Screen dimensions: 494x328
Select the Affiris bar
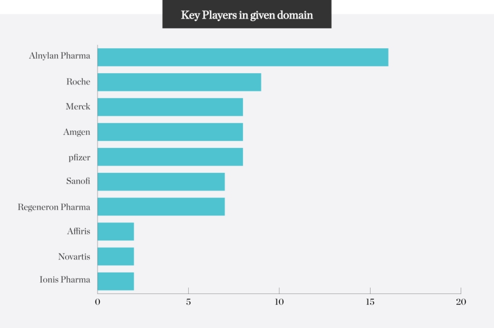pos(116,232)
